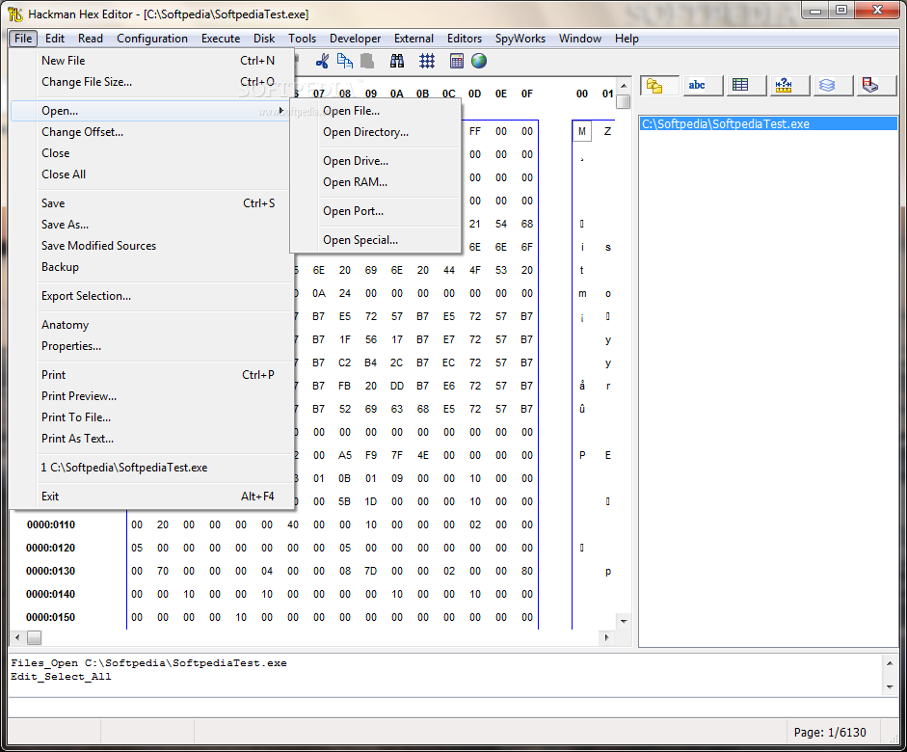This screenshot has height=752, width=907.
Task: Open the Editors menu
Action: (x=464, y=39)
